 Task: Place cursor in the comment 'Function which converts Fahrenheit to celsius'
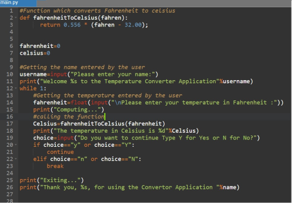pos(98,10)
